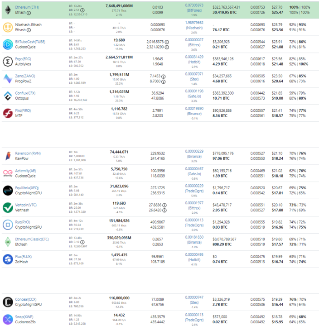
Task: Click the Ravencoin bird logo
Action: [8, 156]
